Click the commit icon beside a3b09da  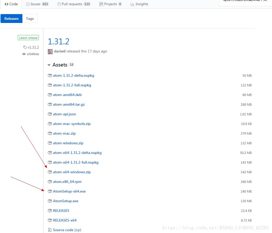[x=24, y=54]
